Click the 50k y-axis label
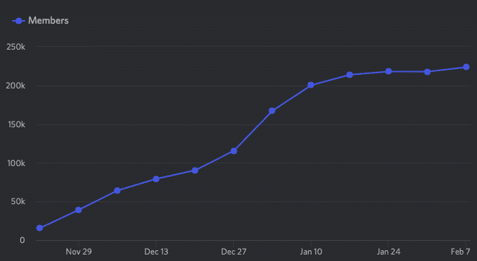This screenshot has height=261, width=477. [18, 201]
